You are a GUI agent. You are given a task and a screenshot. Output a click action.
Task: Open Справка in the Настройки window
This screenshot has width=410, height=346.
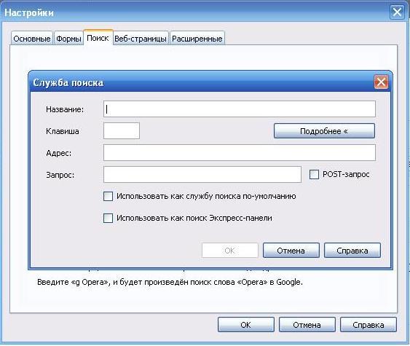tap(368, 325)
